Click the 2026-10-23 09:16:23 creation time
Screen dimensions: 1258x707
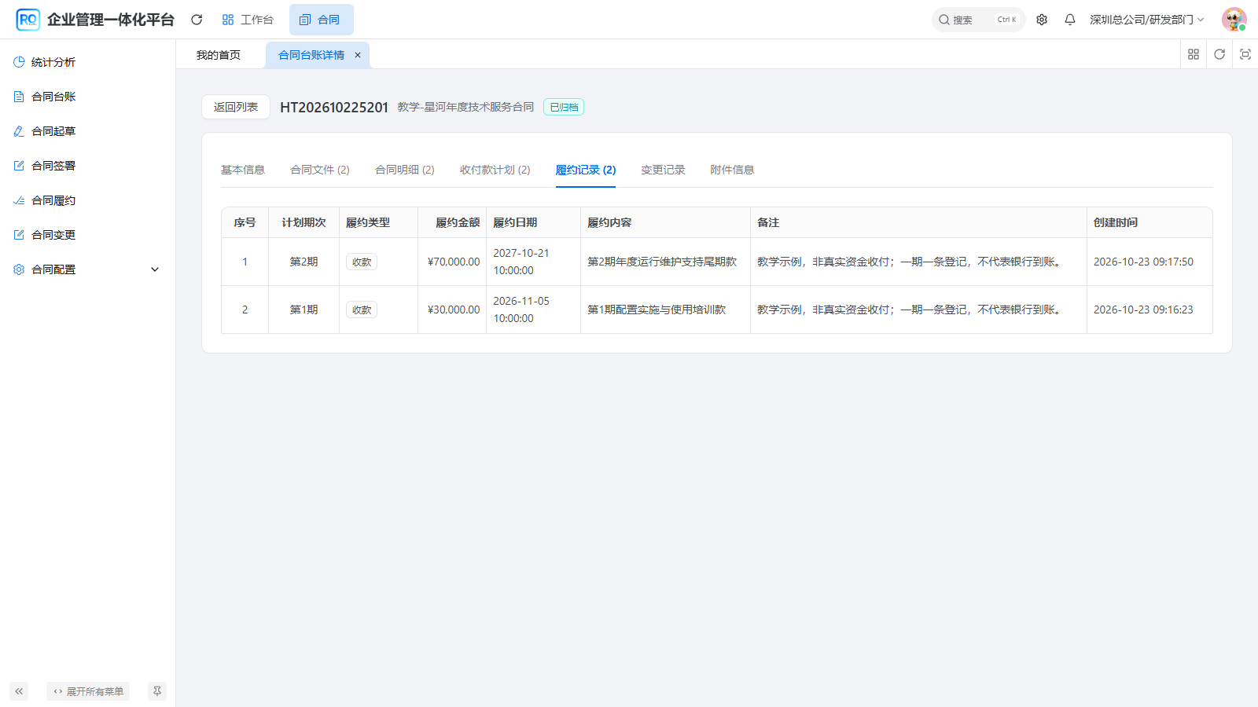(x=1143, y=310)
